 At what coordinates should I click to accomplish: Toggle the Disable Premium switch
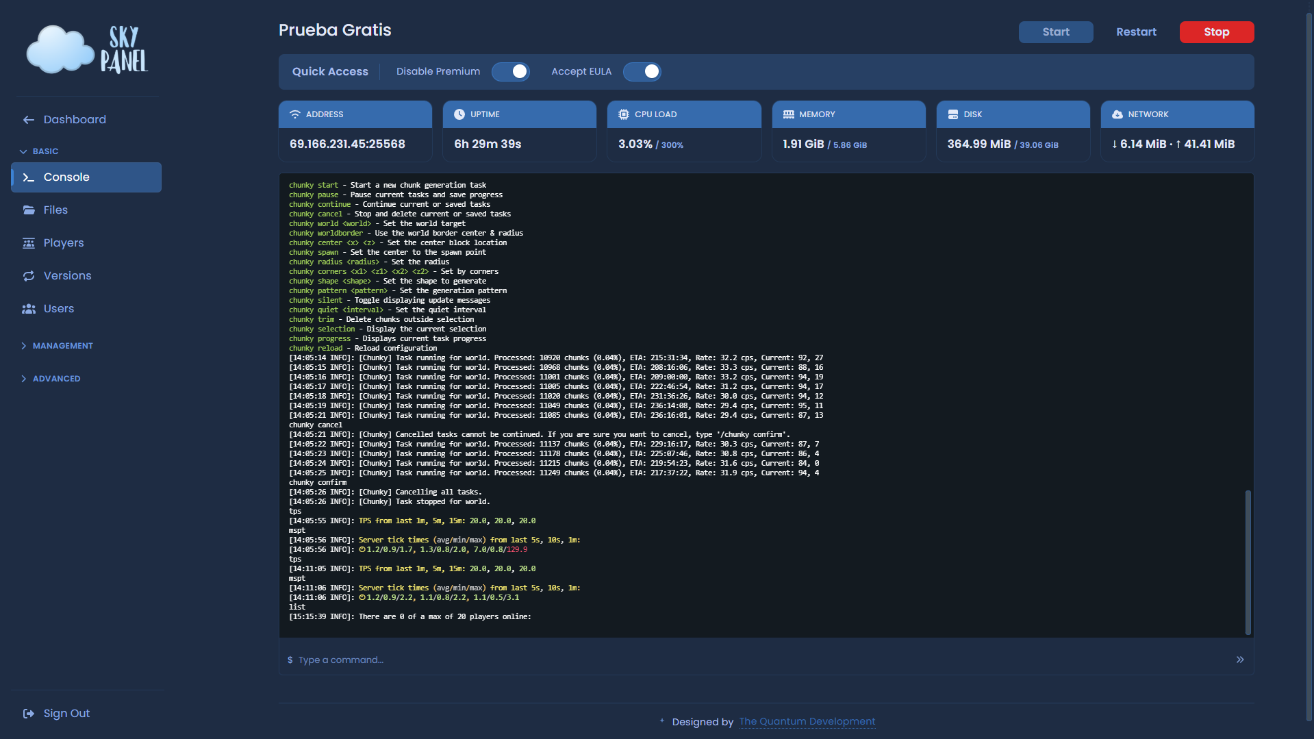click(x=511, y=72)
